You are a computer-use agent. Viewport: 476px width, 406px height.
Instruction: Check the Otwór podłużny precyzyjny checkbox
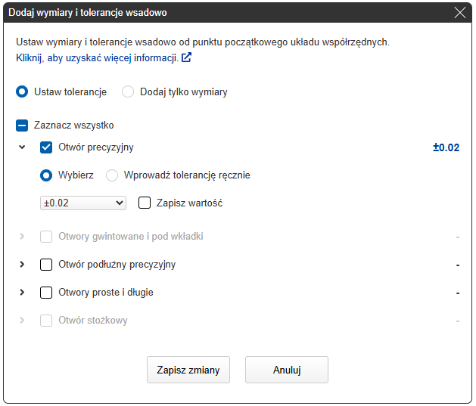[46, 265]
